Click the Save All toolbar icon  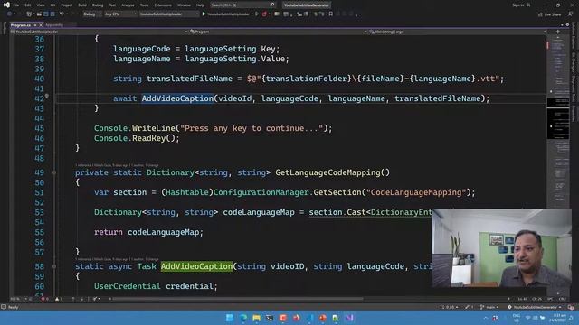tap(52, 14)
